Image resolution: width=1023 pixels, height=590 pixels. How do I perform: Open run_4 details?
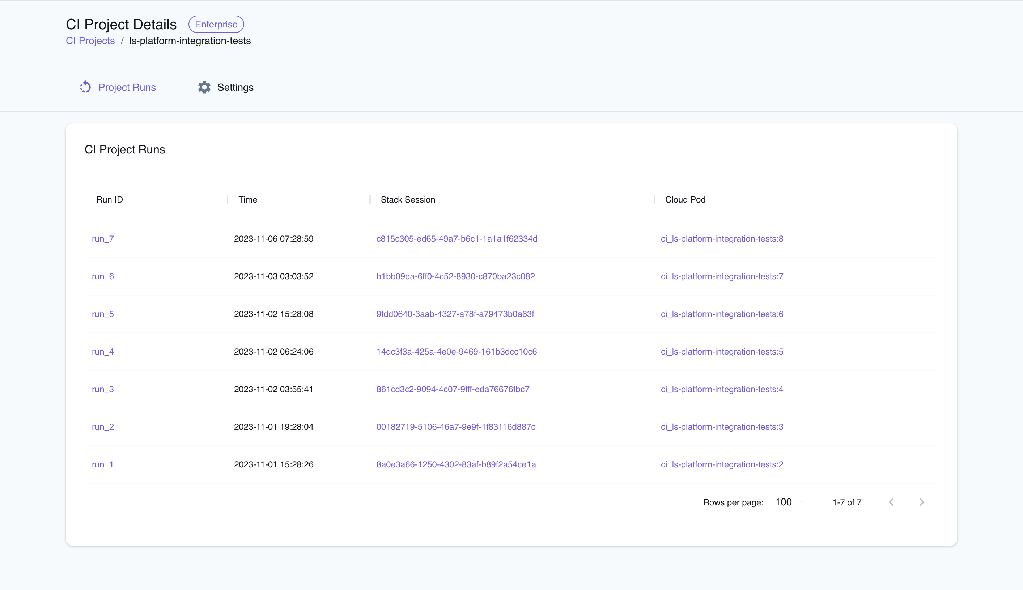102,351
